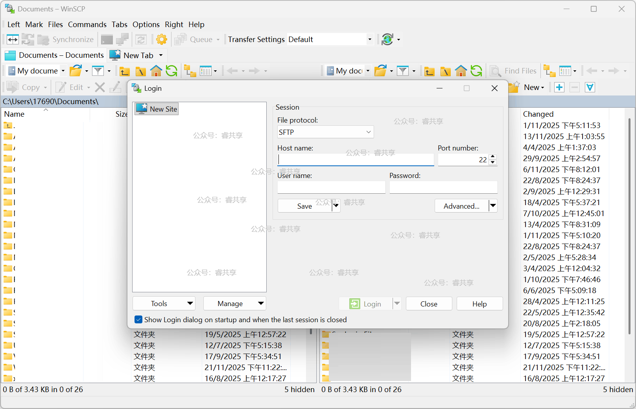Toggle Show Login dialog on startup checkbox
The height and width of the screenshot is (409, 636).
[x=138, y=319]
